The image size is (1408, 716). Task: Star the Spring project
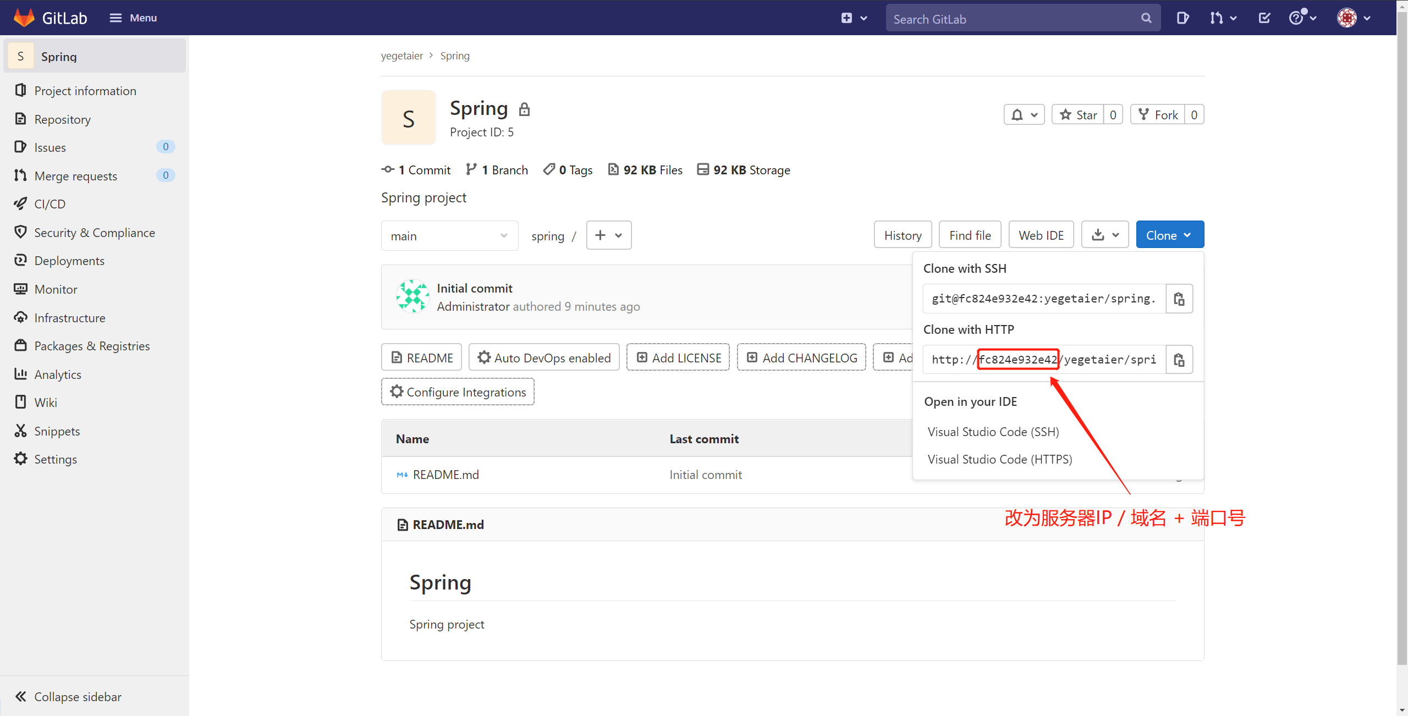tap(1078, 115)
